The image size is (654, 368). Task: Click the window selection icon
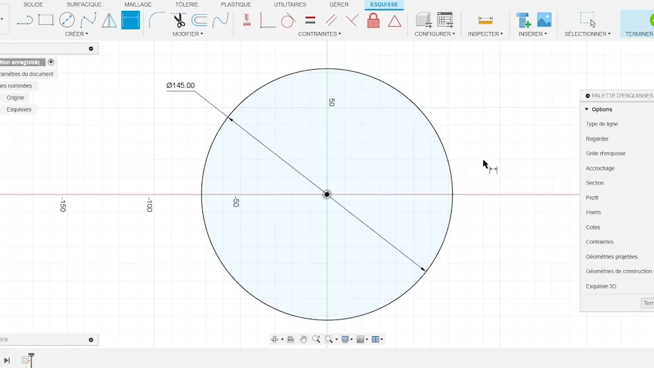point(588,19)
